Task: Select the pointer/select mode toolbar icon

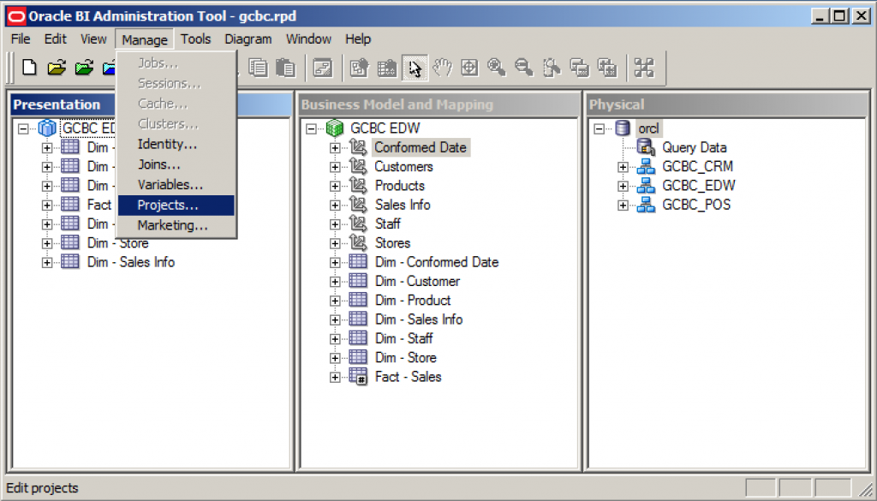Action: click(415, 67)
